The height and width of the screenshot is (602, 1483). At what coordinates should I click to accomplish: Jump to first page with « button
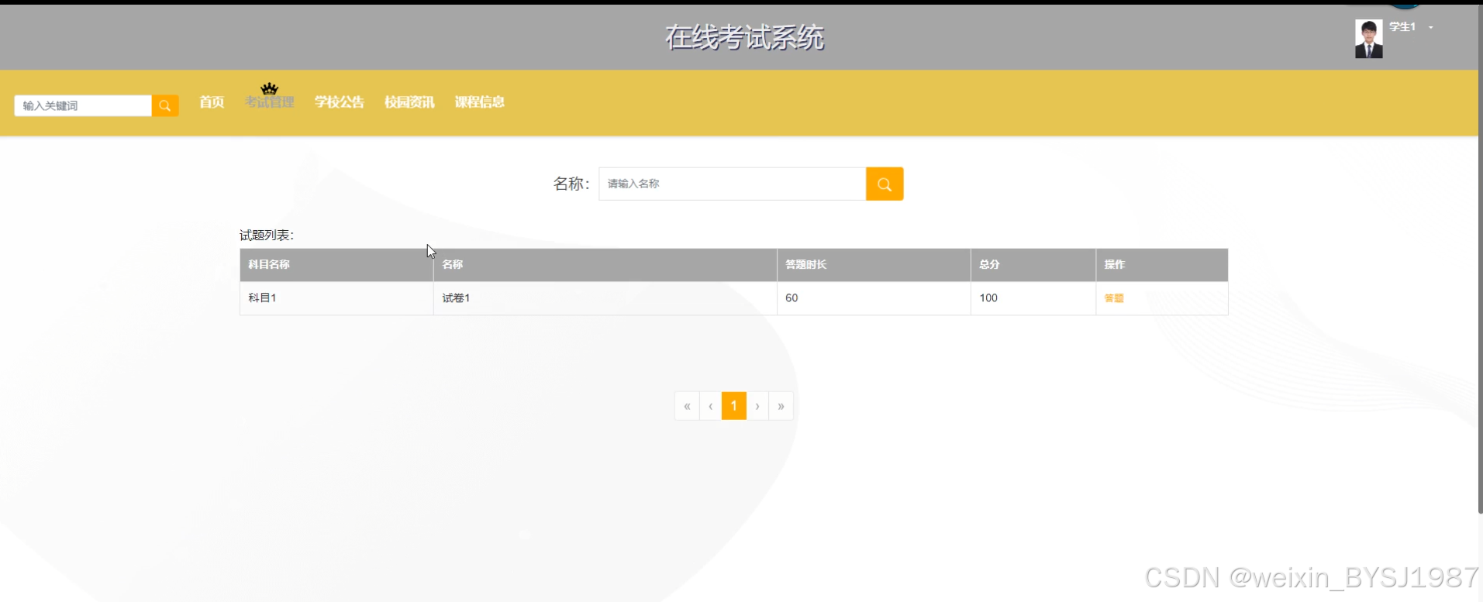(x=687, y=406)
